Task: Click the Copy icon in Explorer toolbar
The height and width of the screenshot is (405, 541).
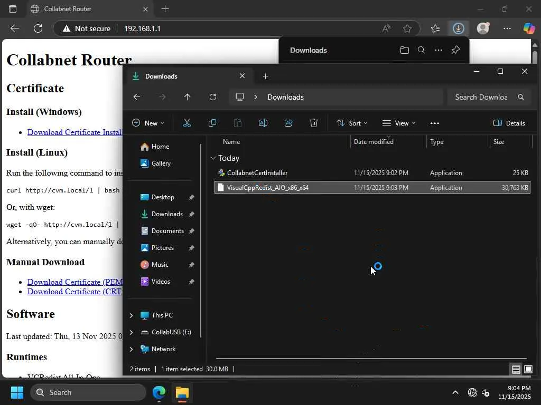Action: pos(212,123)
